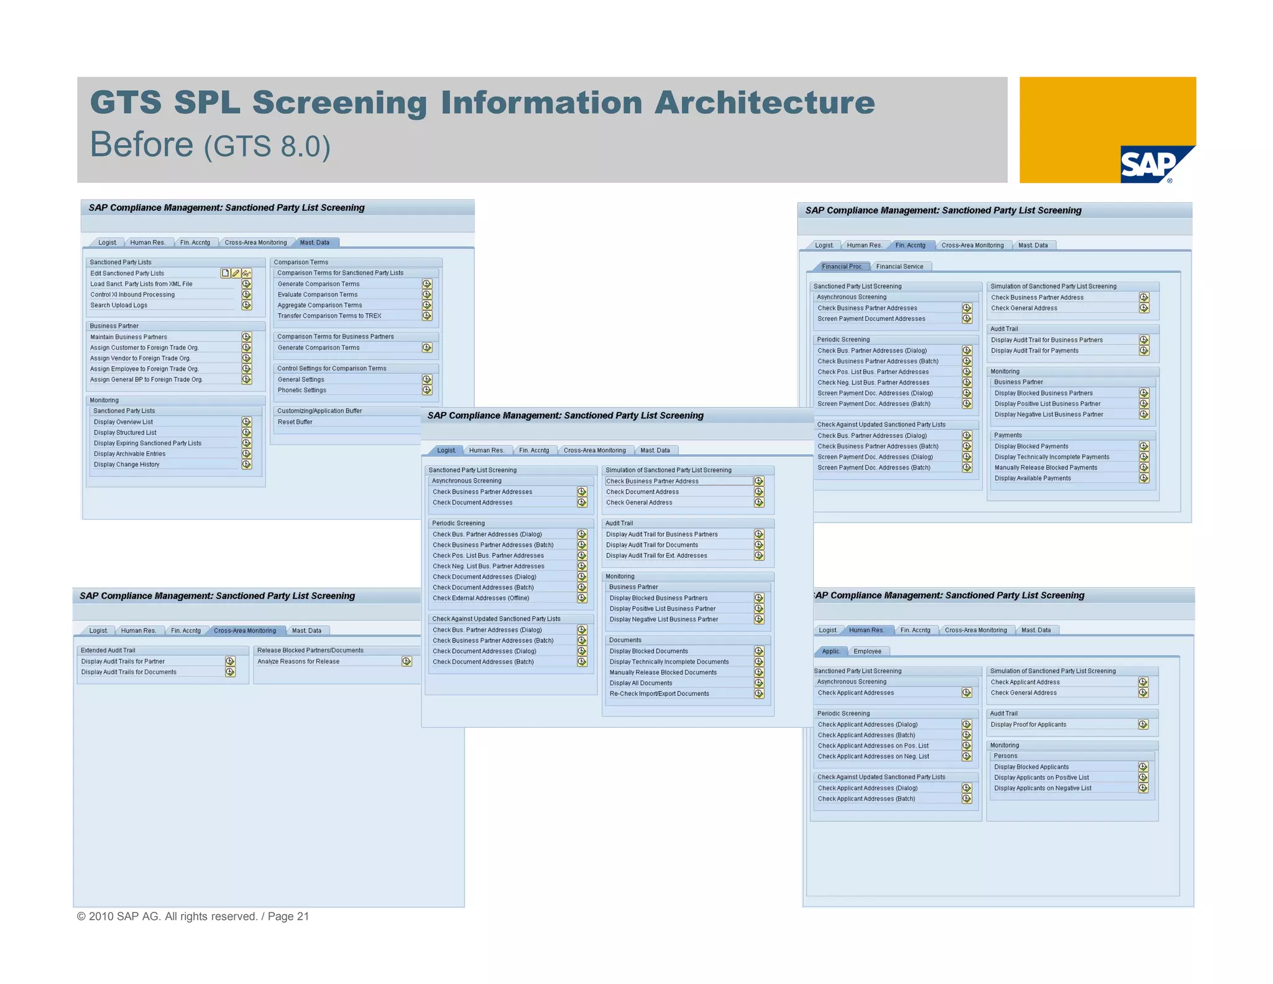Click execute icon for Display Audit Trail for Ext. Addresses
Image resolution: width=1273 pixels, height=984 pixels.
759,555
